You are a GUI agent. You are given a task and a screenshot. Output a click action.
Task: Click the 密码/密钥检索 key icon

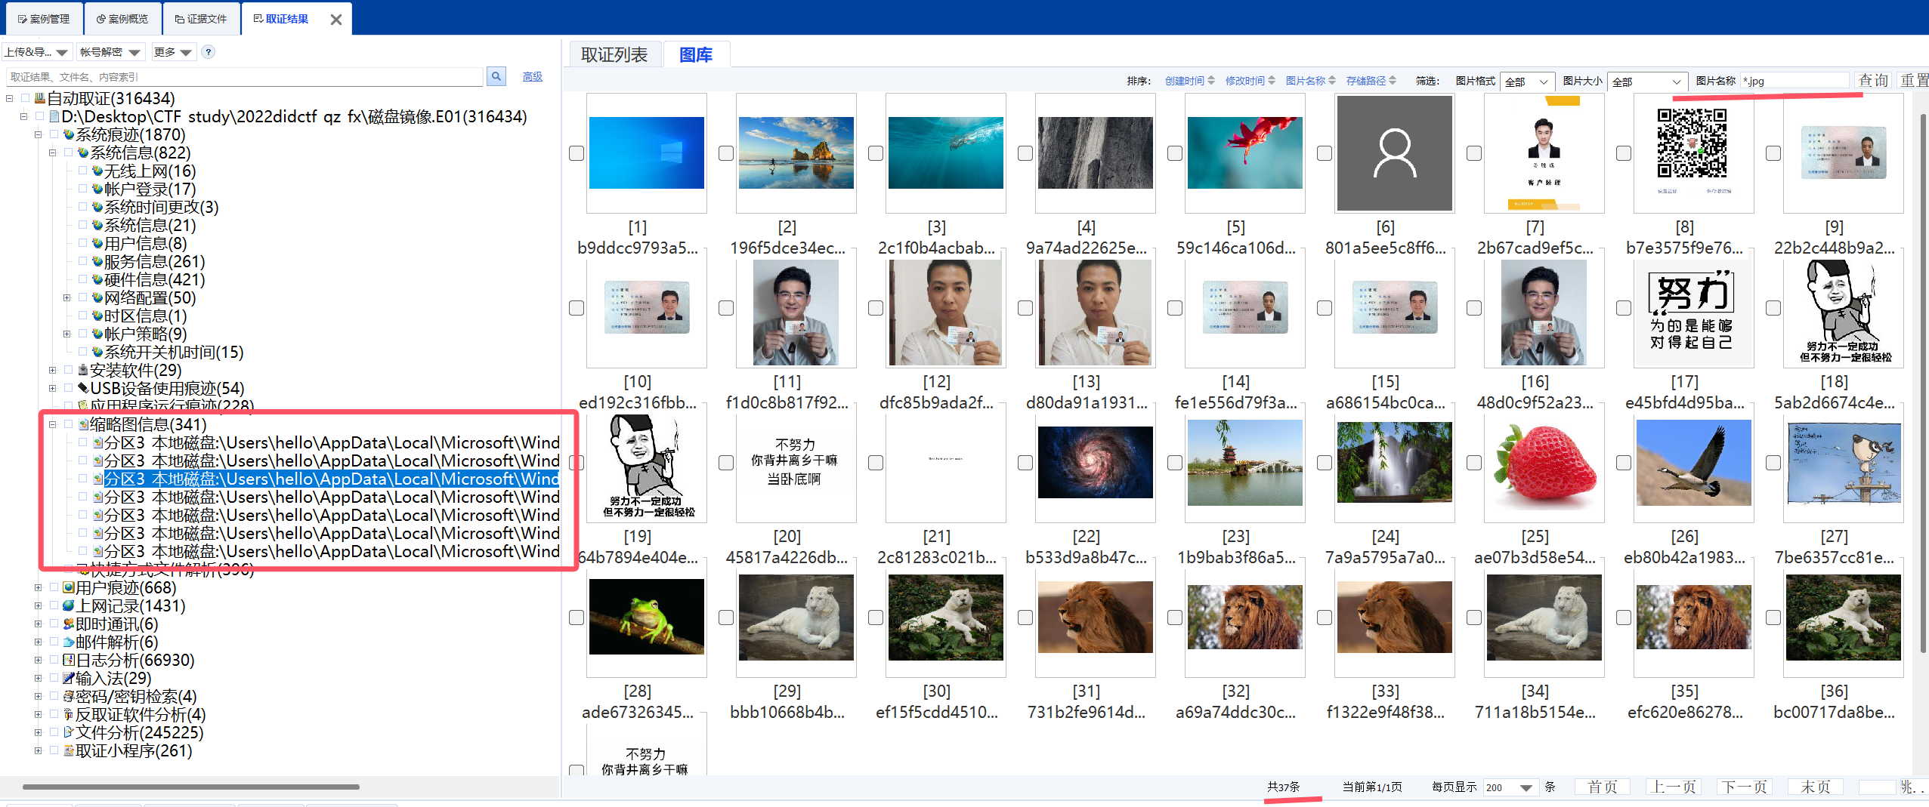[x=69, y=697]
